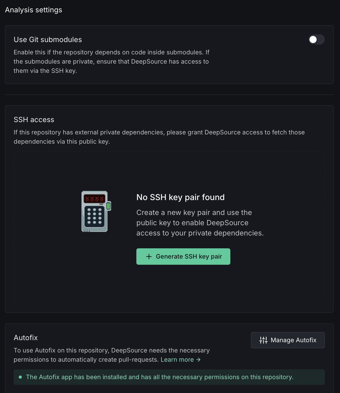Screen dimensions: 340x393
Task: Click the red XXXX display on the keypad
Action: [95, 199]
